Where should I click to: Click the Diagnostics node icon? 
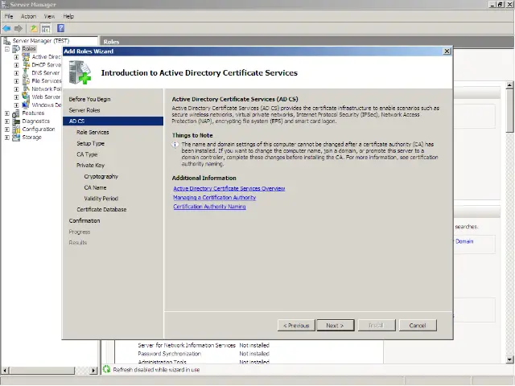(x=16, y=121)
